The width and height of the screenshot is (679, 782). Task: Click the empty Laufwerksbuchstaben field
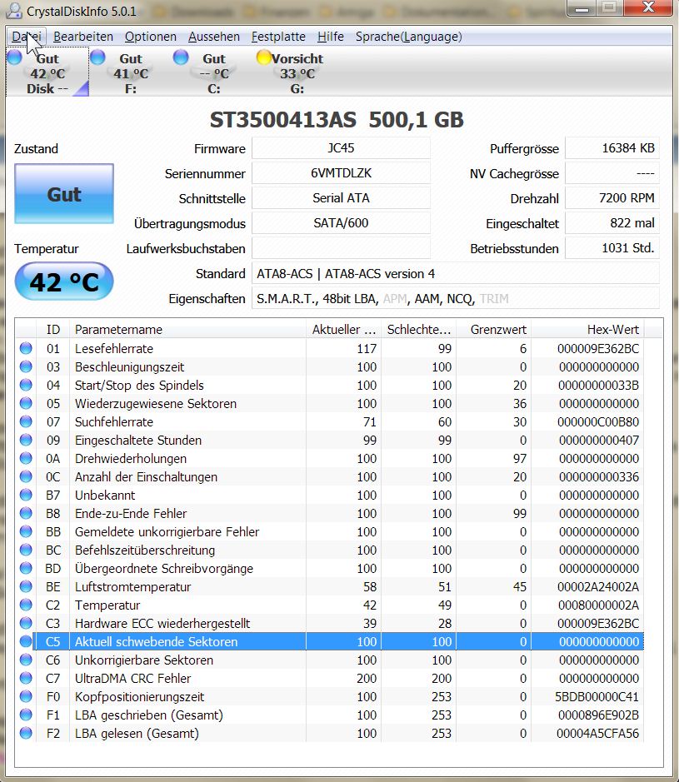(x=341, y=248)
